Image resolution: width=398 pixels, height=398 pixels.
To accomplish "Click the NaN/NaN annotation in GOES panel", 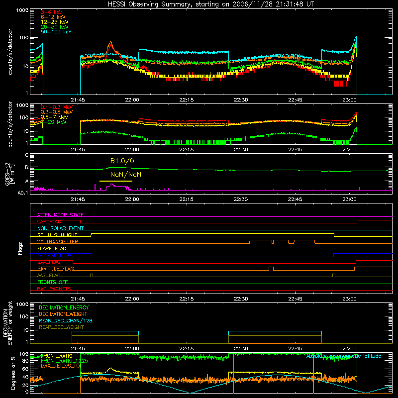I will point(126,175).
